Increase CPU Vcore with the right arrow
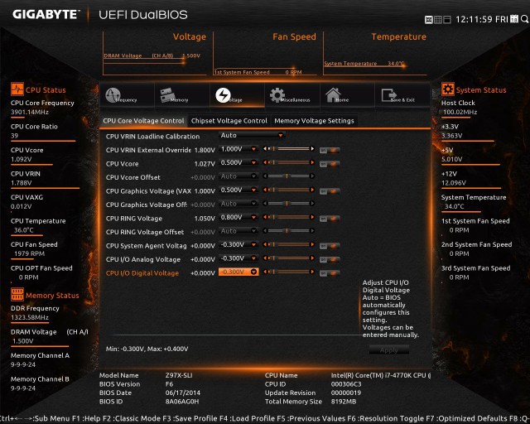The height and width of the screenshot is (424, 530). coord(312,162)
